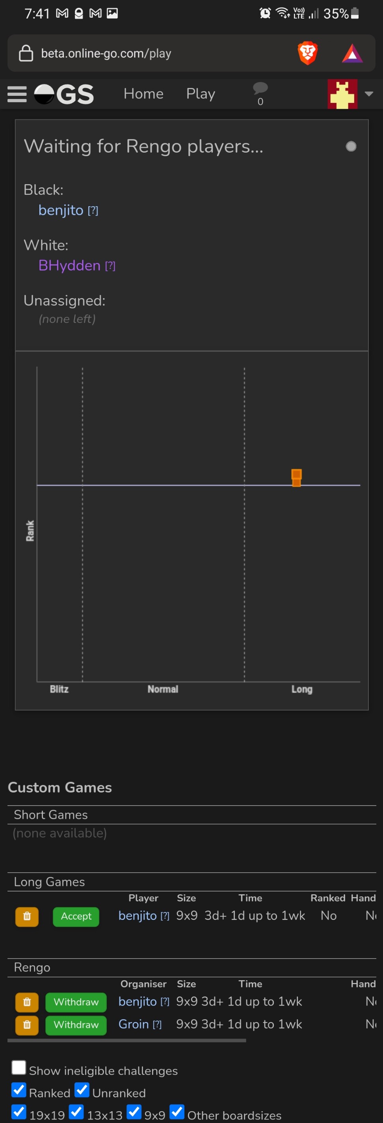This screenshot has width=383, height=1123.
Task: Open benjito's profile link under Black
Action: coord(61,210)
